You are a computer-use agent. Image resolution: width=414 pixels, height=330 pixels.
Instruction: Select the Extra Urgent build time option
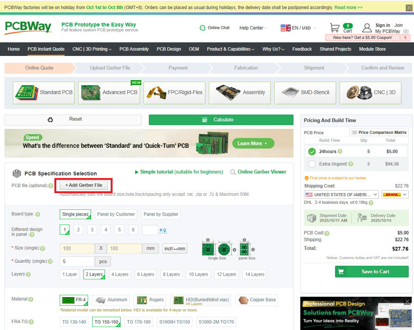coord(312,164)
